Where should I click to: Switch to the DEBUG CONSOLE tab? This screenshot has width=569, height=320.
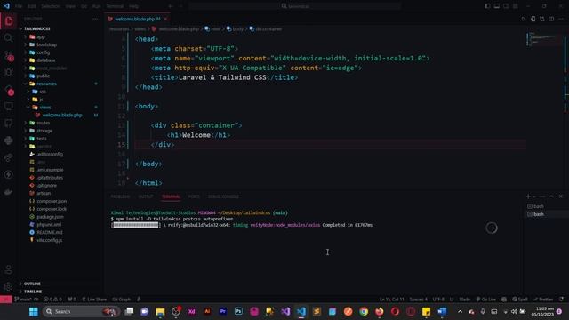pos(223,196)
